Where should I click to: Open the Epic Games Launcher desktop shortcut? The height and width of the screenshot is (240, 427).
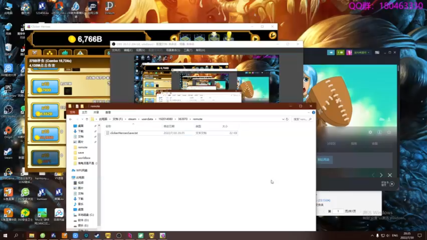(x=8, y=92)
